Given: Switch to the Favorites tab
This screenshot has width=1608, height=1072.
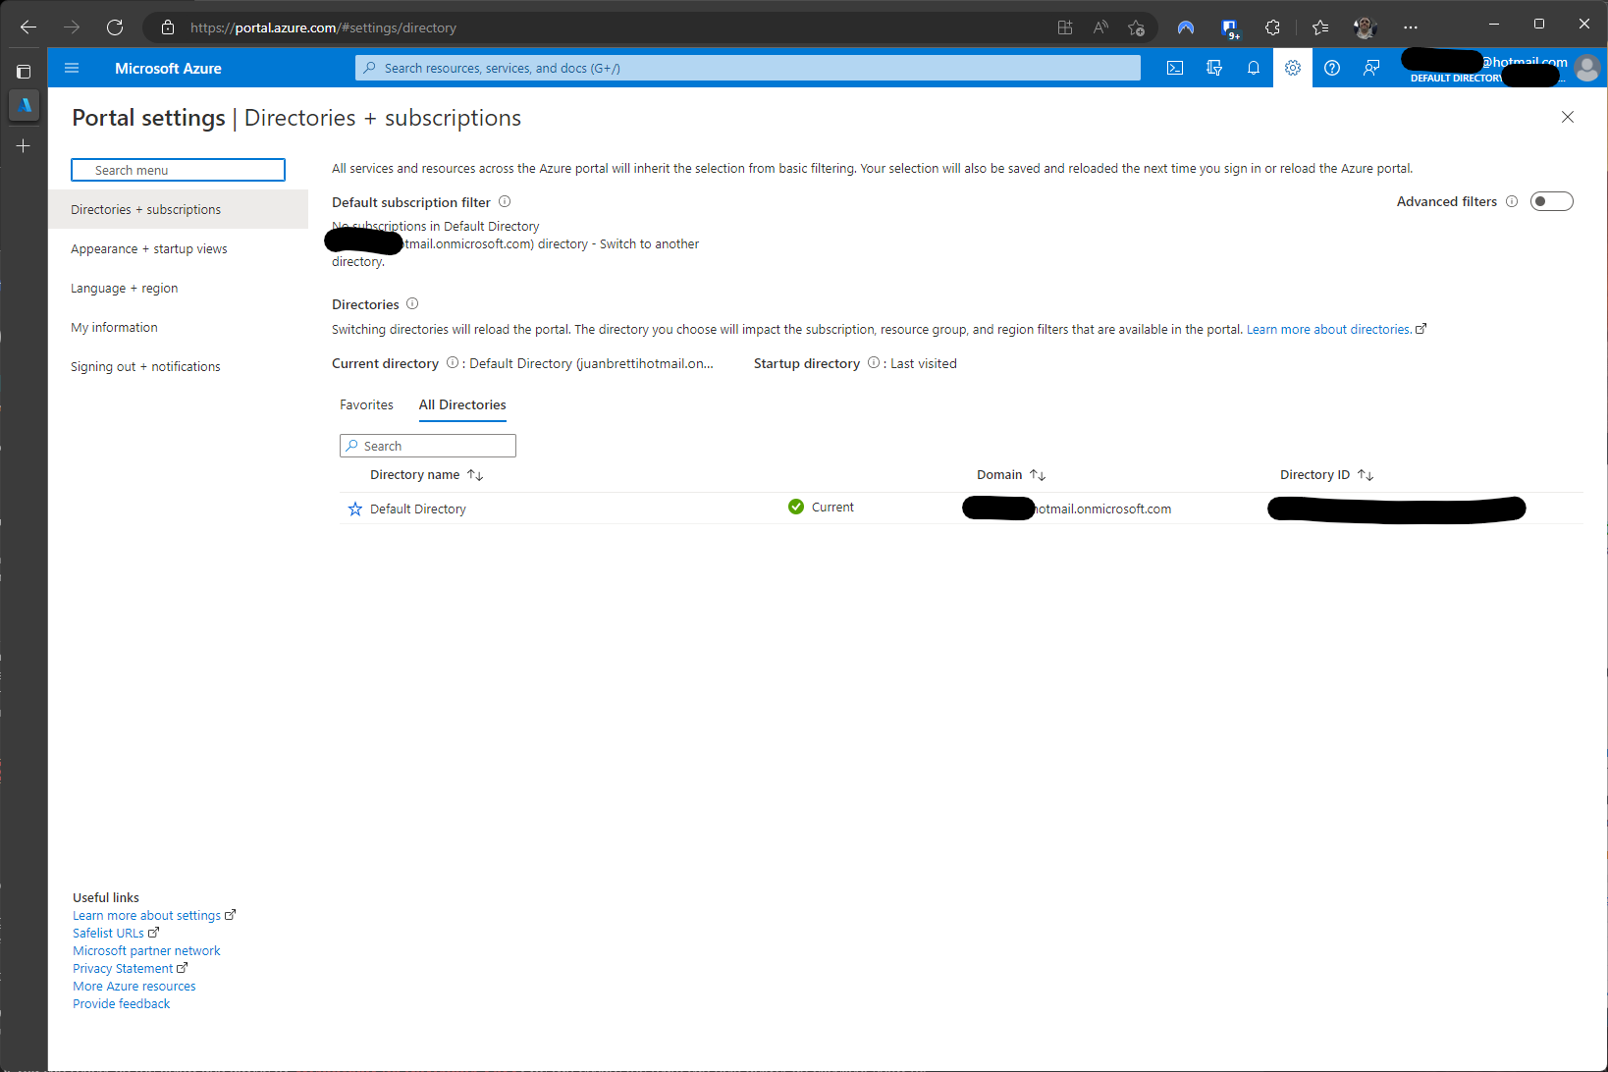Looking at the screenshot, I should [366, 404].
